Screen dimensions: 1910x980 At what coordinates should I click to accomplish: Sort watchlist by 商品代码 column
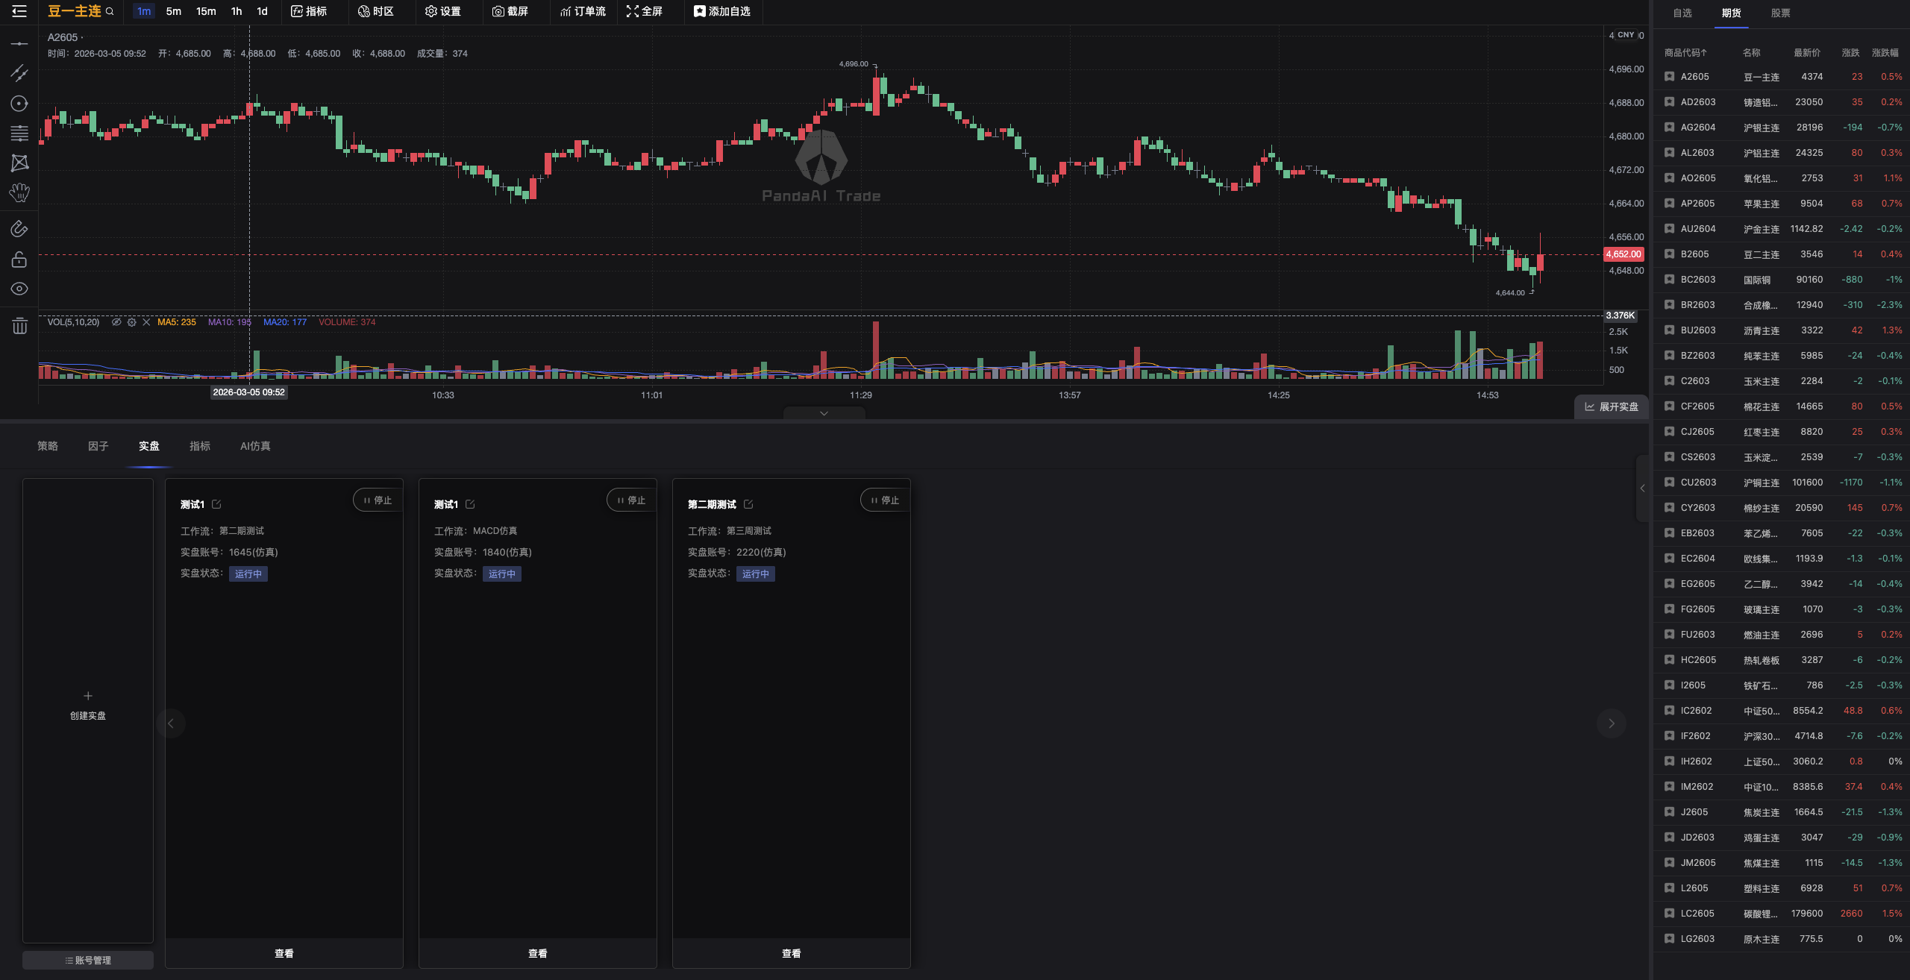1686,52
